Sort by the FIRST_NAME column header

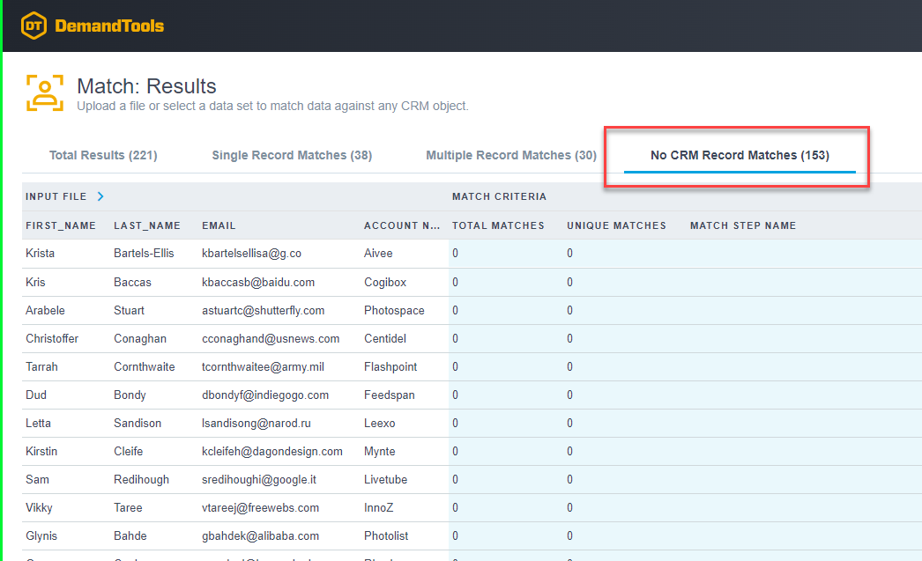(61, 225)
